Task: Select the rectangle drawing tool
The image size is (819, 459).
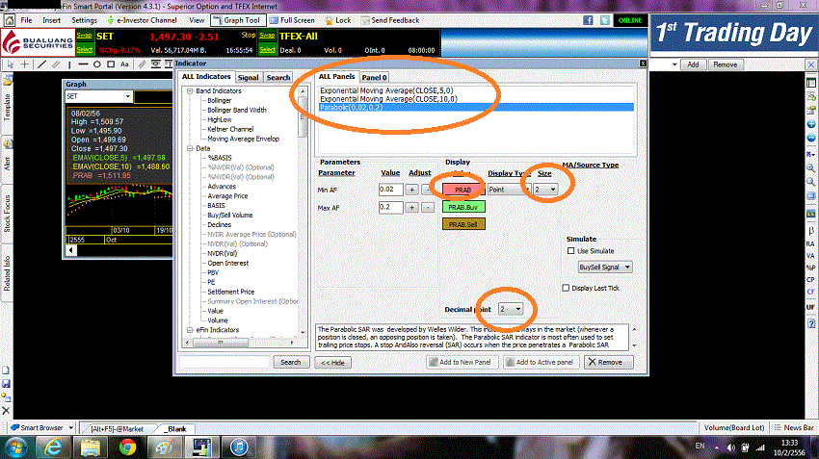Action: click(x=111, y=64)
